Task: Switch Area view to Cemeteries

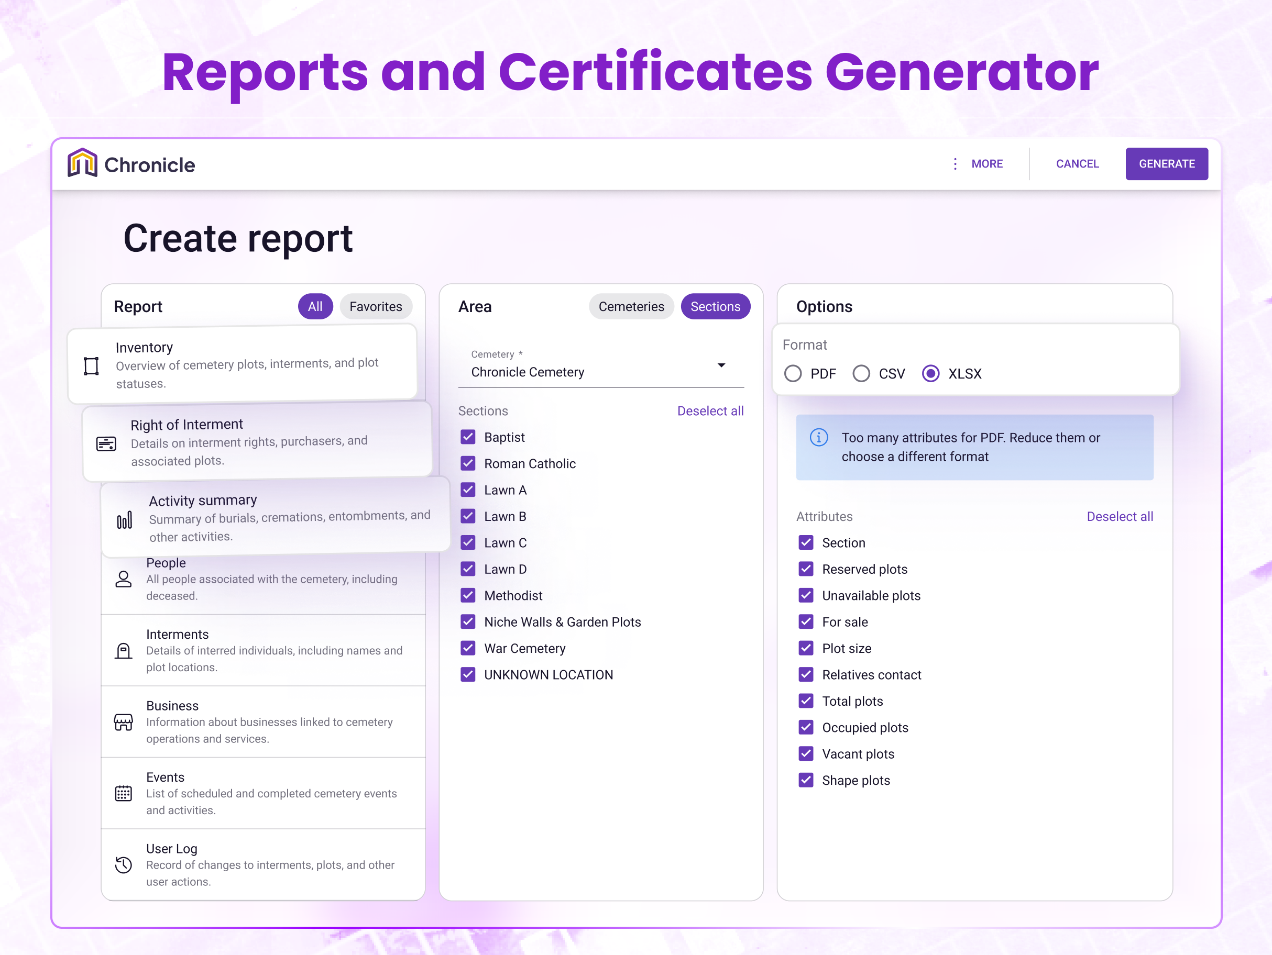Action: (631, 306)
